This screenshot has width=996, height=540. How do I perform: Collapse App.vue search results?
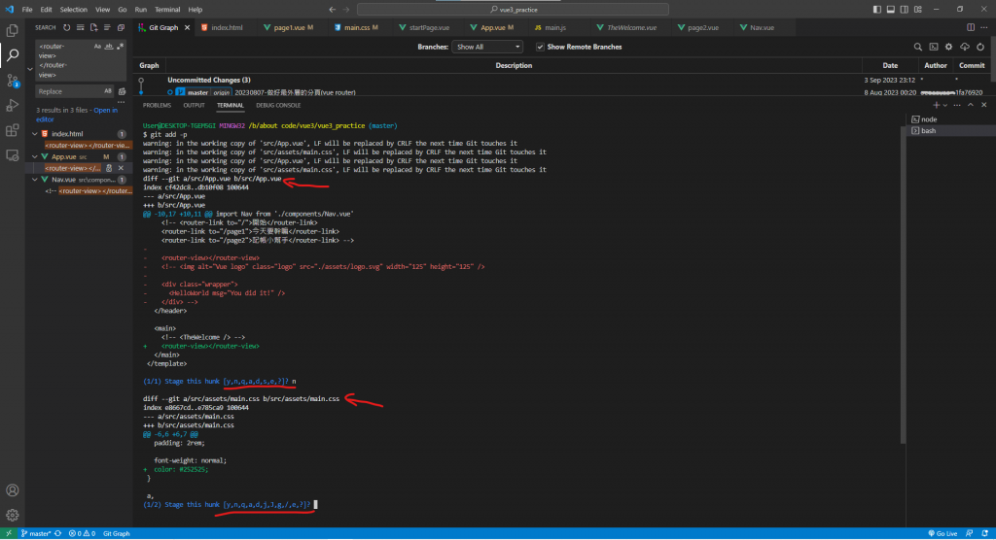pyautogui.click(x=35, y=156)
